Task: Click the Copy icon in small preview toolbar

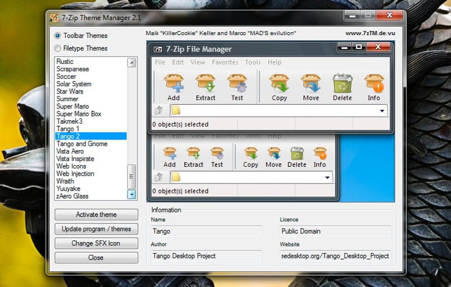Action: 251,154
